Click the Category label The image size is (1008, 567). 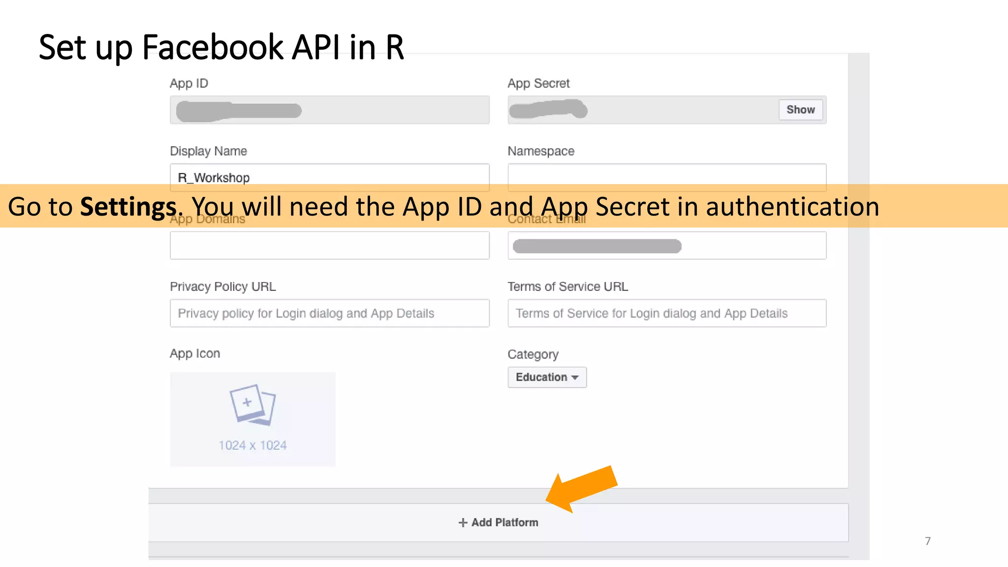pyautogui.click(x=533, y=354)
